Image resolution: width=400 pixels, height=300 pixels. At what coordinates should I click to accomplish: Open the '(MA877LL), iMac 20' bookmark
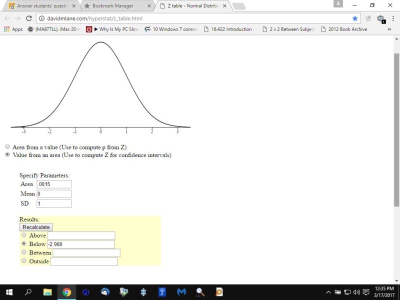pos(54,29)
